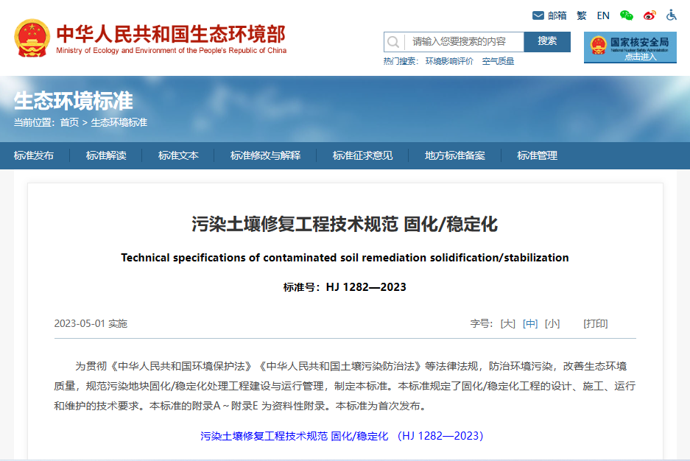
Task: Set font size to 大
Action: [x=507, y=324]
